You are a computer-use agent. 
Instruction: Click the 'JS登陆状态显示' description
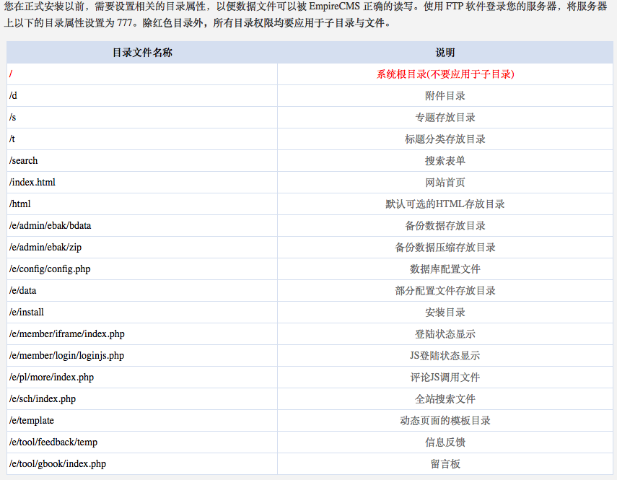click(445, 355)
